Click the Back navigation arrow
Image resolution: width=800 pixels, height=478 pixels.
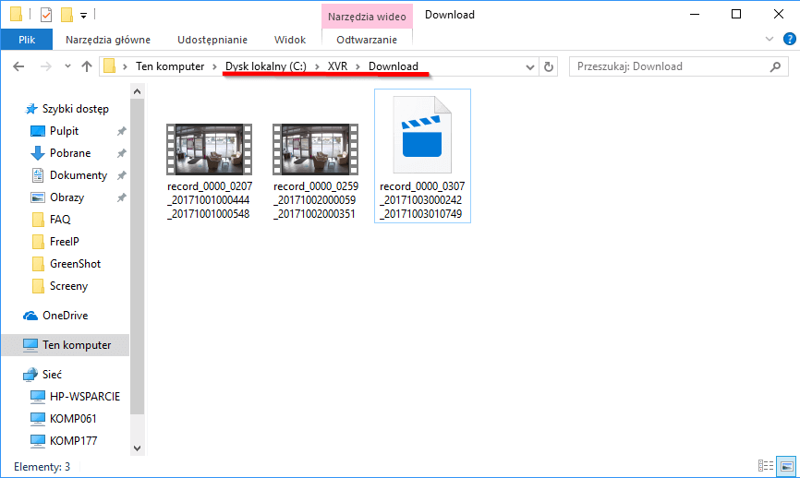18,66
